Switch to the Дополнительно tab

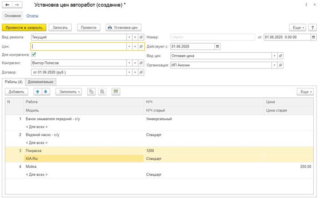41,81
